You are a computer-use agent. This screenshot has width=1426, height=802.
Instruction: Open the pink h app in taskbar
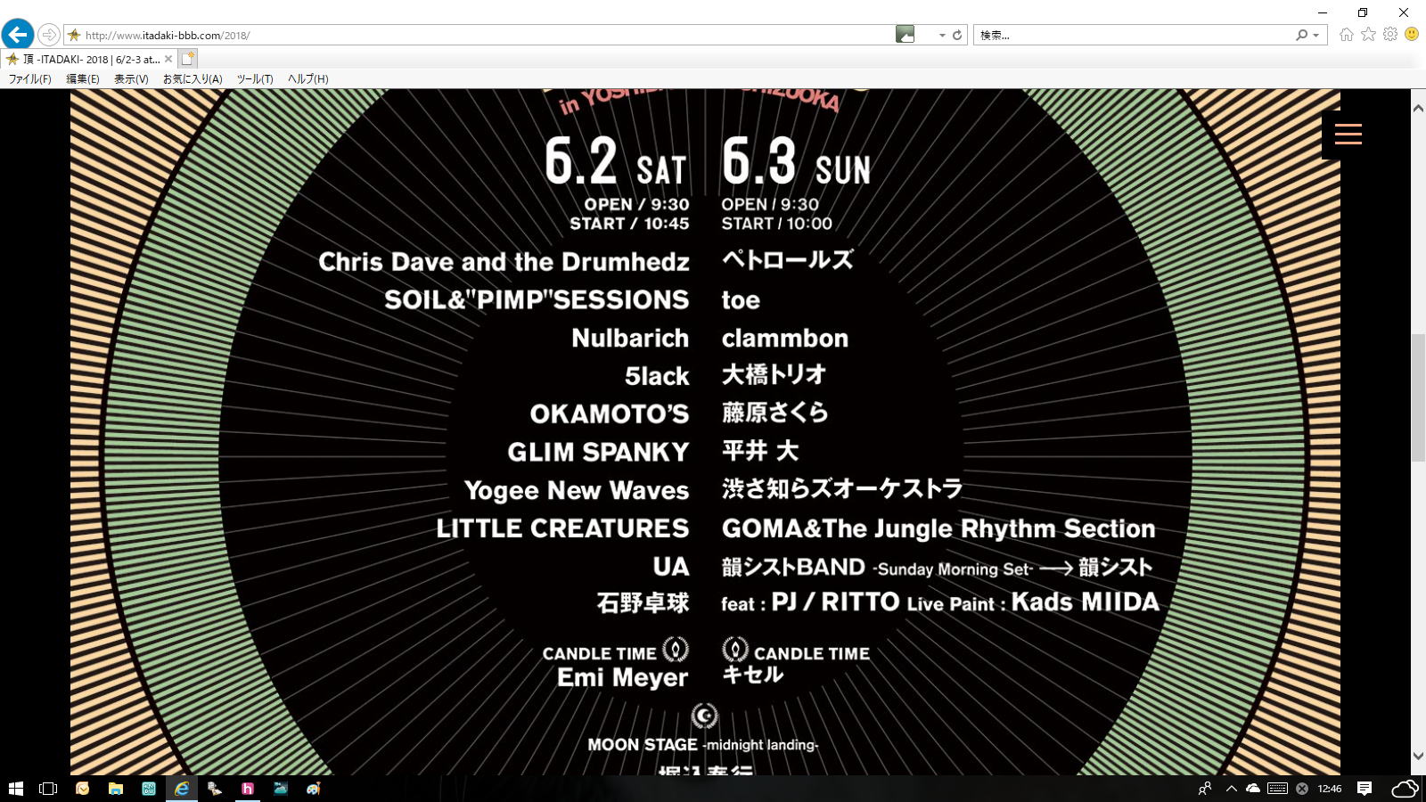248,789
